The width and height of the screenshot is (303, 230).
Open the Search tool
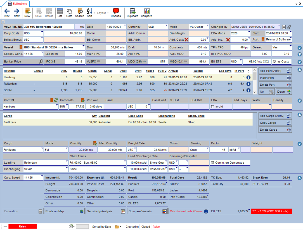tap(80, 13)
